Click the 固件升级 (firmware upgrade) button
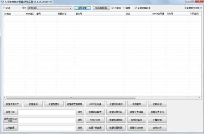This screenshot has height=134, width=204. point(10,112)
